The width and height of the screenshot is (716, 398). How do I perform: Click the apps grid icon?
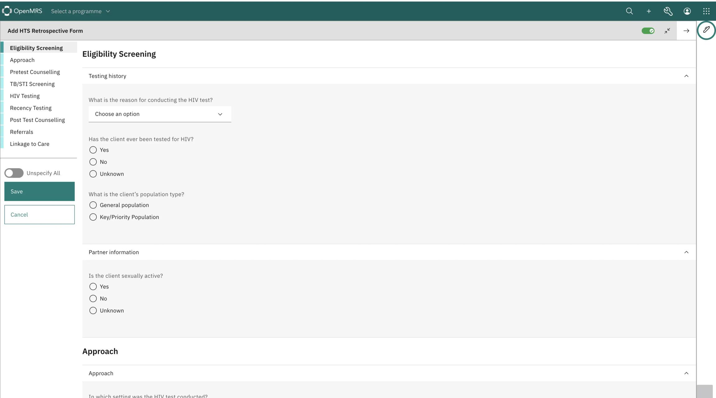[706, 11]
